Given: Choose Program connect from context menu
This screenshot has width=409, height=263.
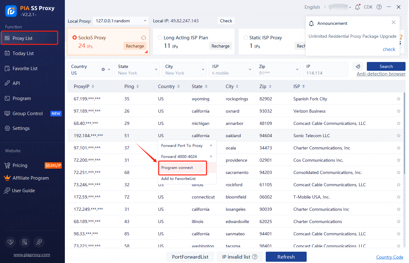Looking at the screenshot, I should (177, 168).
